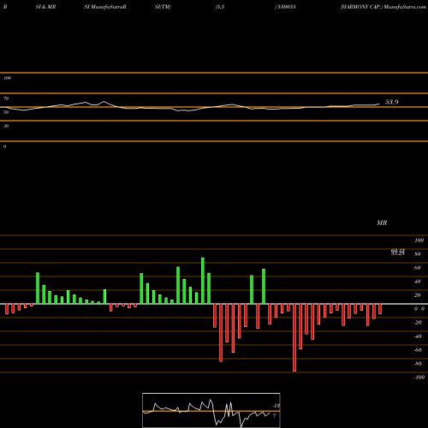Click the 70 level label on RSI axis
Screen dimensions: 428x428
(6, 98)
